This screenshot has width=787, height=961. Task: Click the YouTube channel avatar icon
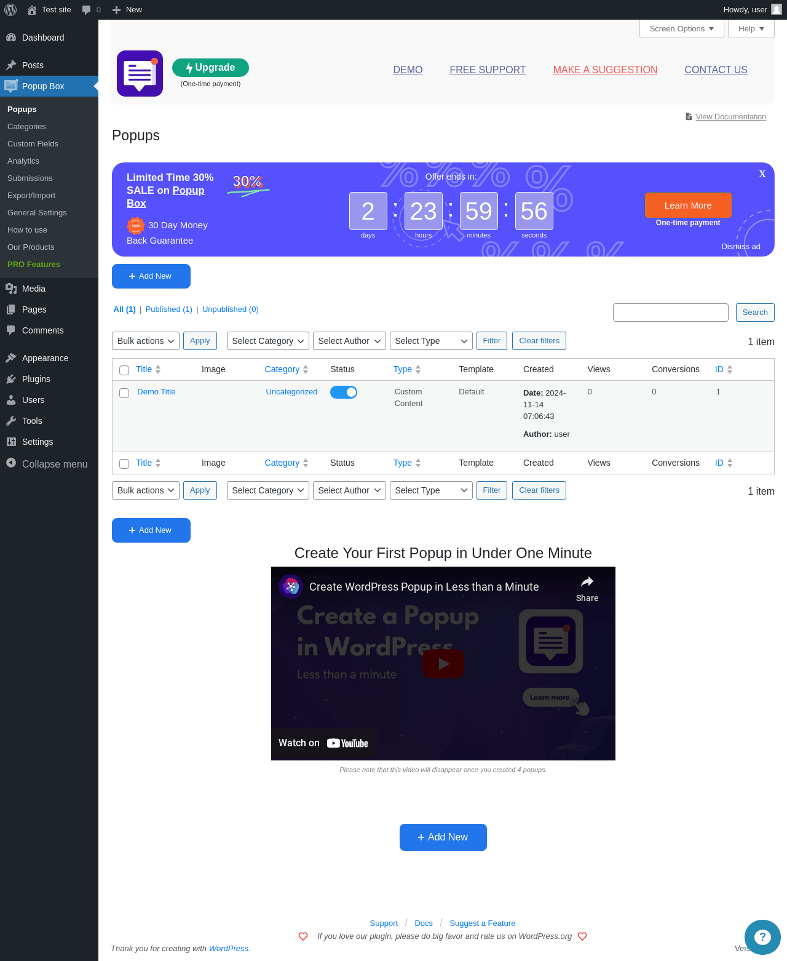[x=291, y=586]
